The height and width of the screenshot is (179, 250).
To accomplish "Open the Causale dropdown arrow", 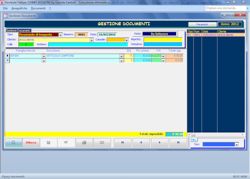I will (x=126, y=40).
